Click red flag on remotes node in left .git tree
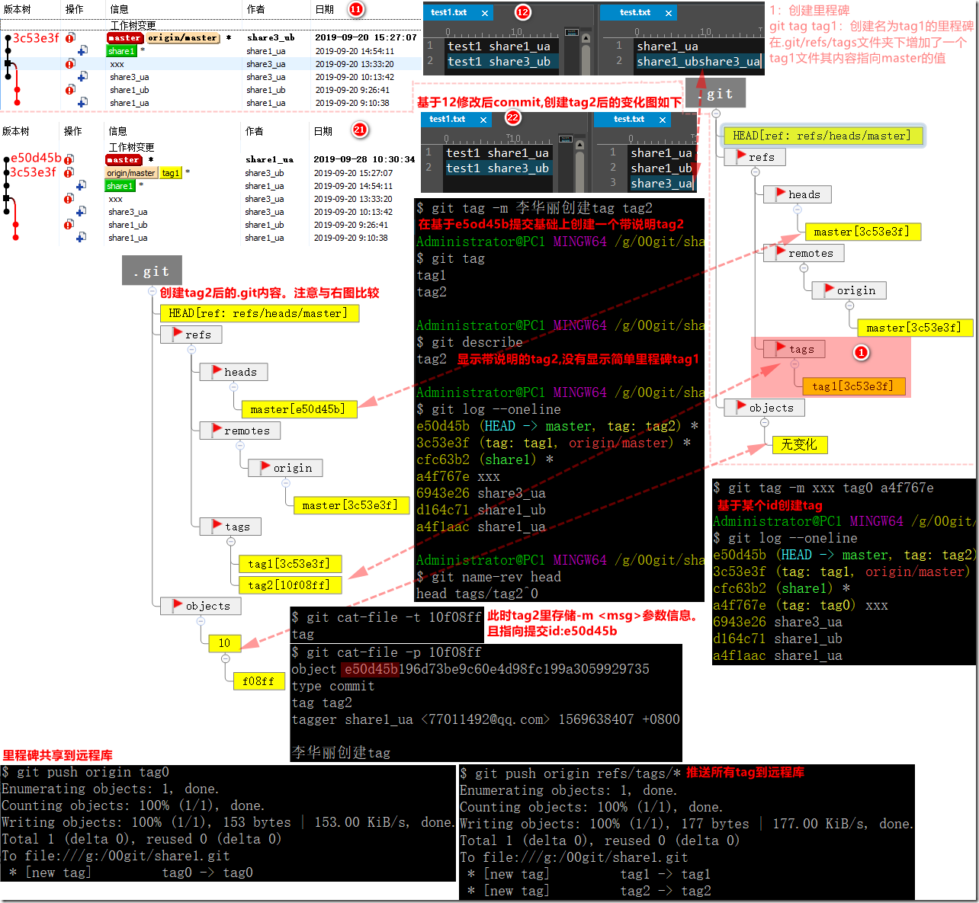The image size is (979, 903). (x=217, y=430)
